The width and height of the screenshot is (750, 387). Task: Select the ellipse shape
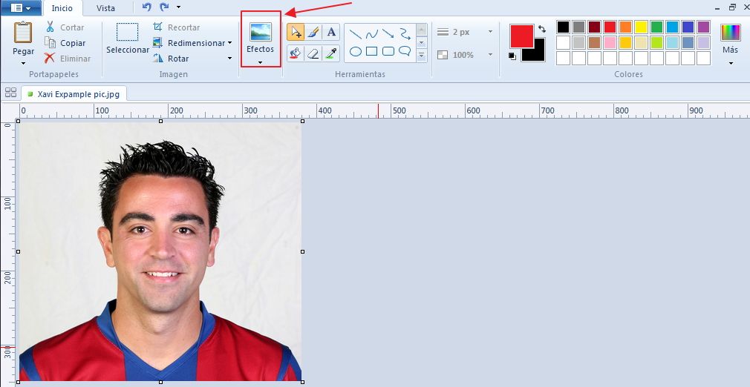click(356, 51)
